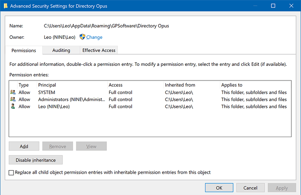Click the folder icon in the title bar
The height and width of the screenshot is (195, 301).
point(6,6)
